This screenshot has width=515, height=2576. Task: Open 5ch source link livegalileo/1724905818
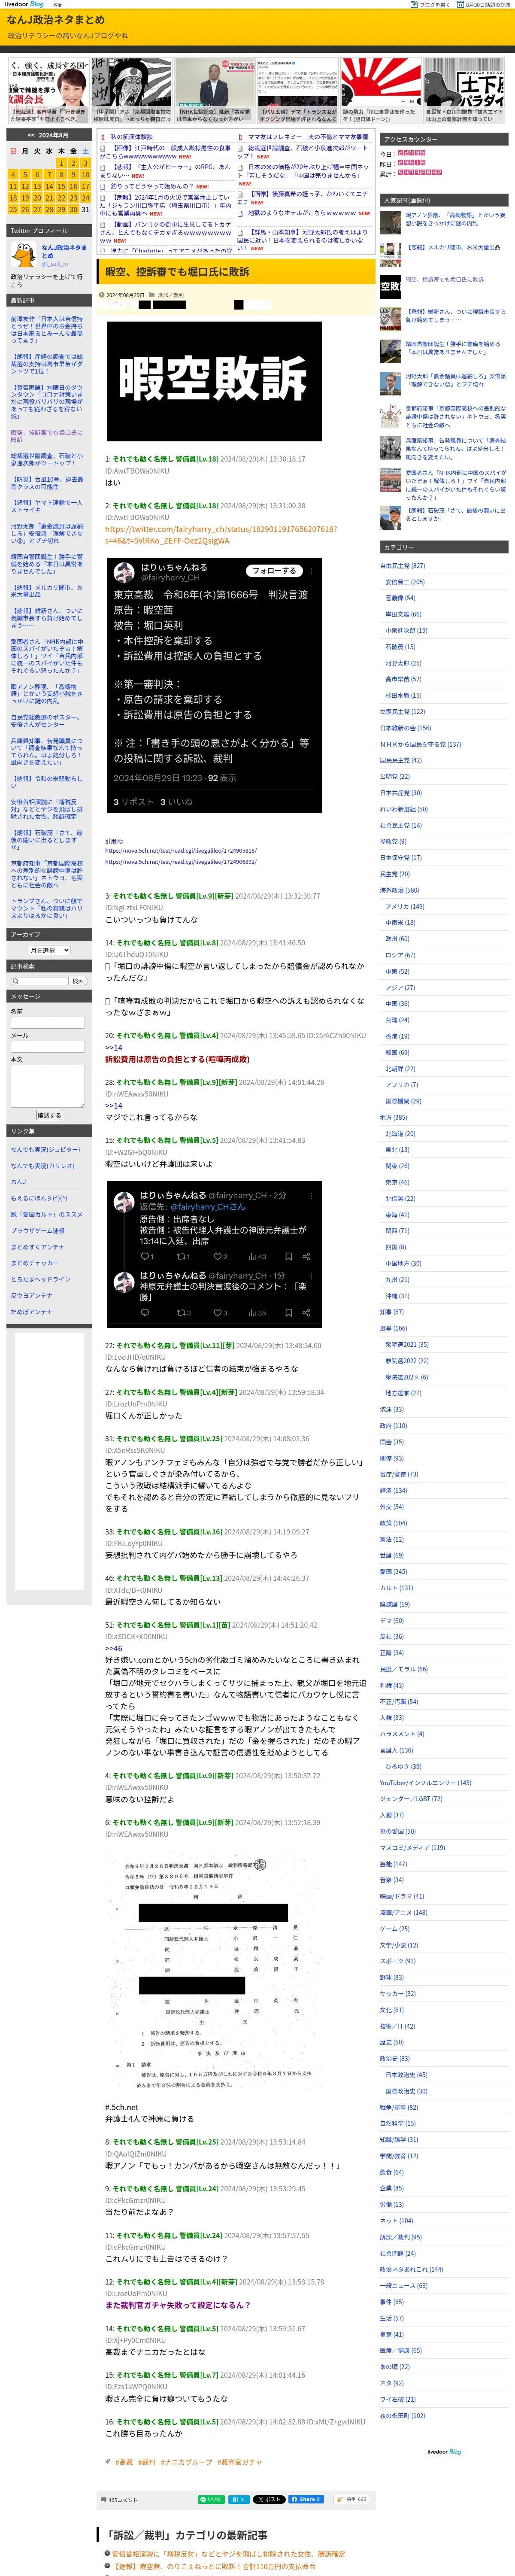pyautogui.click(x=181, y=851)
